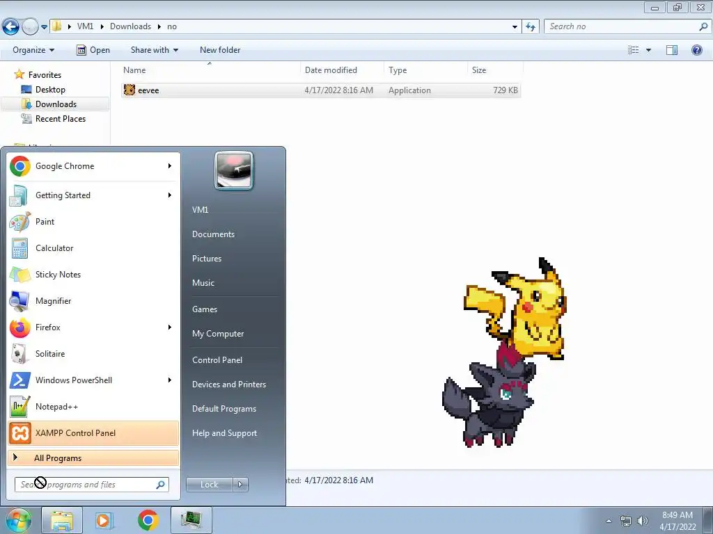
Task: Open Explorer help icon
Action: [696, 50]
